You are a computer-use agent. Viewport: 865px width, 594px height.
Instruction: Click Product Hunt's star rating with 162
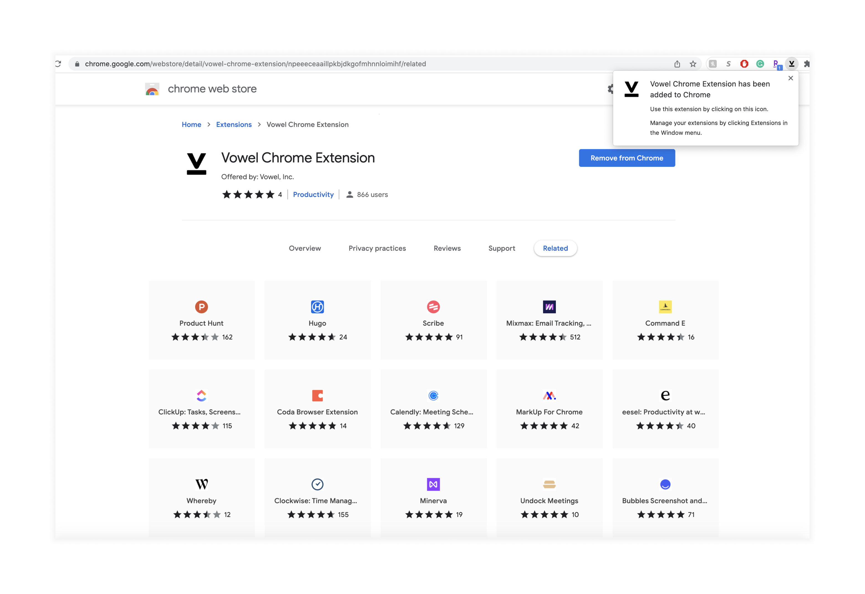[202, 337]
